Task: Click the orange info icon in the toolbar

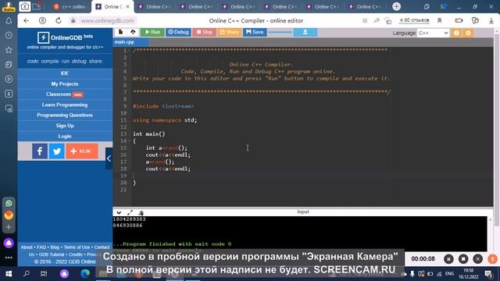Action: [x=456, y=33]
